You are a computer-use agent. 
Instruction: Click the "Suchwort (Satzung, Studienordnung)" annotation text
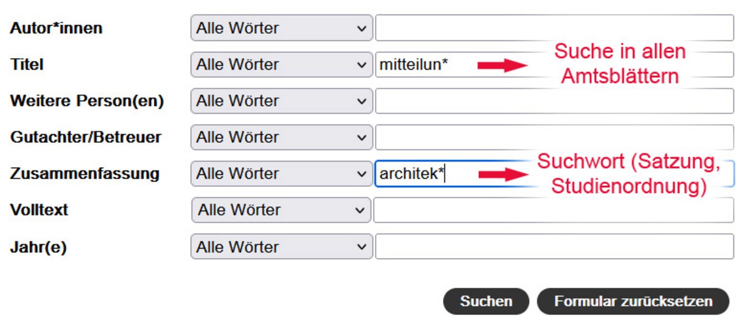[x=629, y=174]
